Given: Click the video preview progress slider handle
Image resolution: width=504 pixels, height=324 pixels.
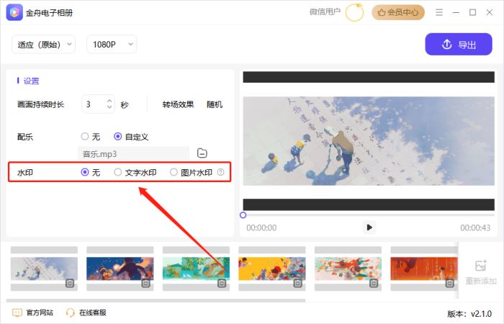Looking at the screenshot, I should click(x=243, y=215).
